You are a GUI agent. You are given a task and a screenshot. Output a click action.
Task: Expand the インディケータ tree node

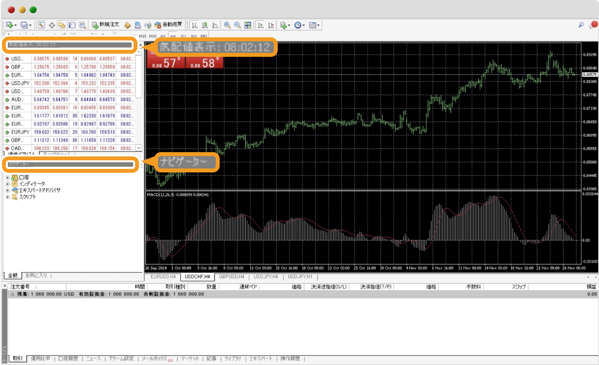click(7, 184)
